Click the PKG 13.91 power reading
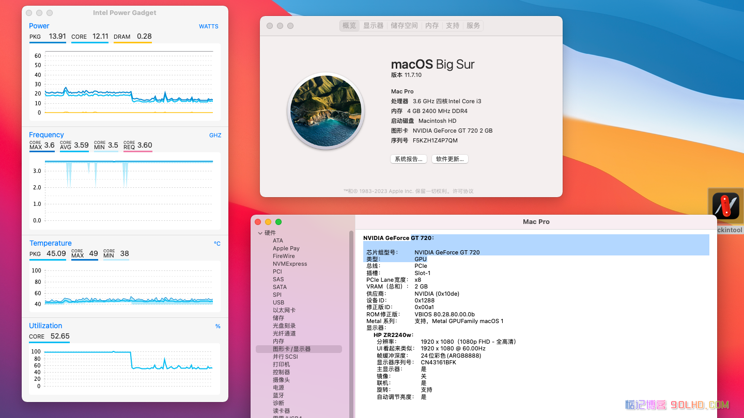Viewport: 744px width, 418px height. [x=48, y=36]
